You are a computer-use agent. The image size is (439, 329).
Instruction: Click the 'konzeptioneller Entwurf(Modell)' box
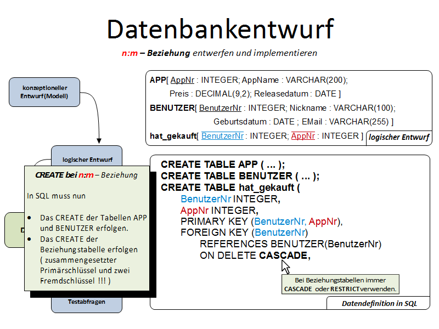pyautogui.click(x=44, y=92)
